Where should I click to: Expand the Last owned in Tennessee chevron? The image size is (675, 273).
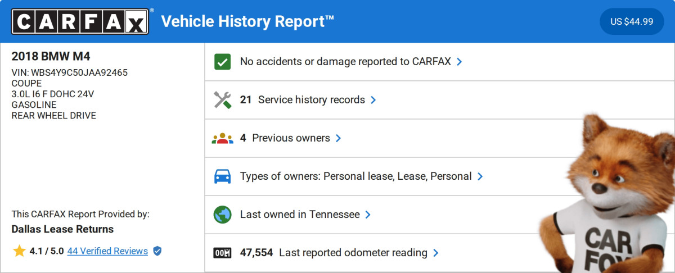(368, 215)
